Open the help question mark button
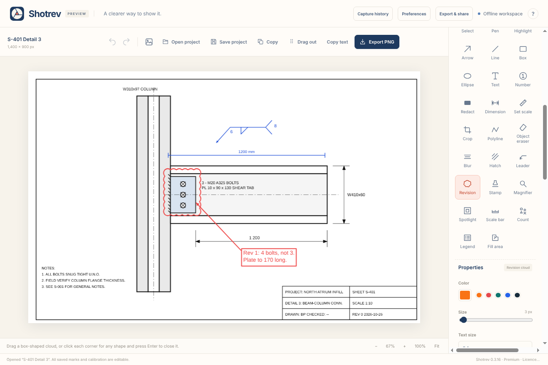The height and width of the screenshot is (365, 548). pos(533,14)
